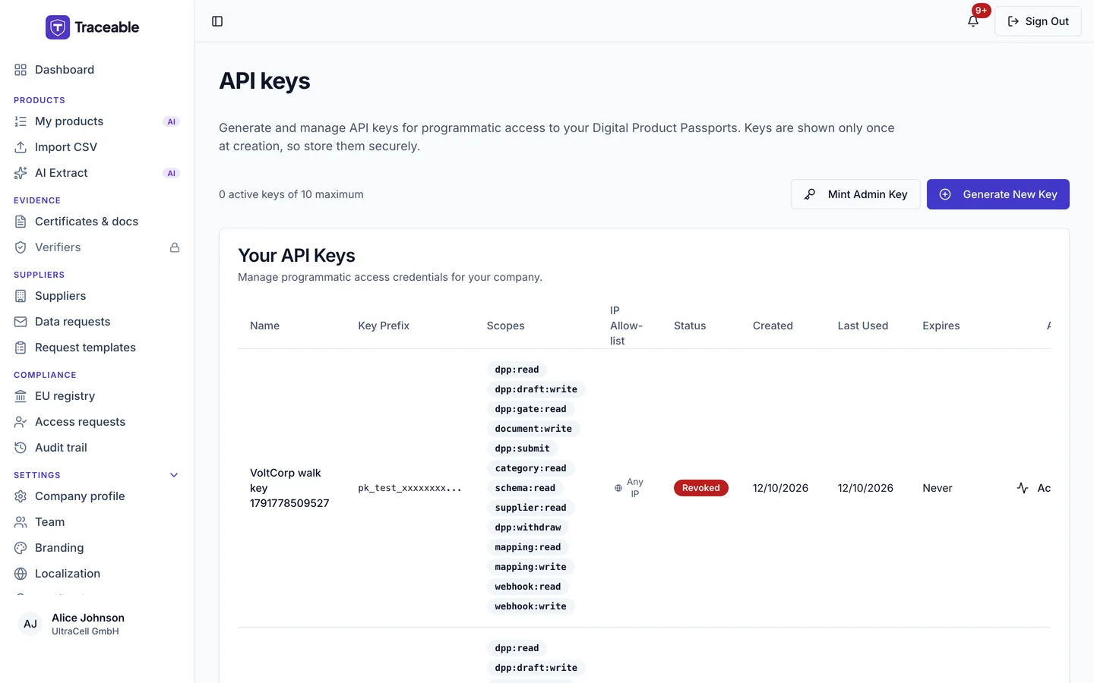Click the document:write scope tag
The width and height of the screenshot is (1094, 683).
(x=533, y=429)
